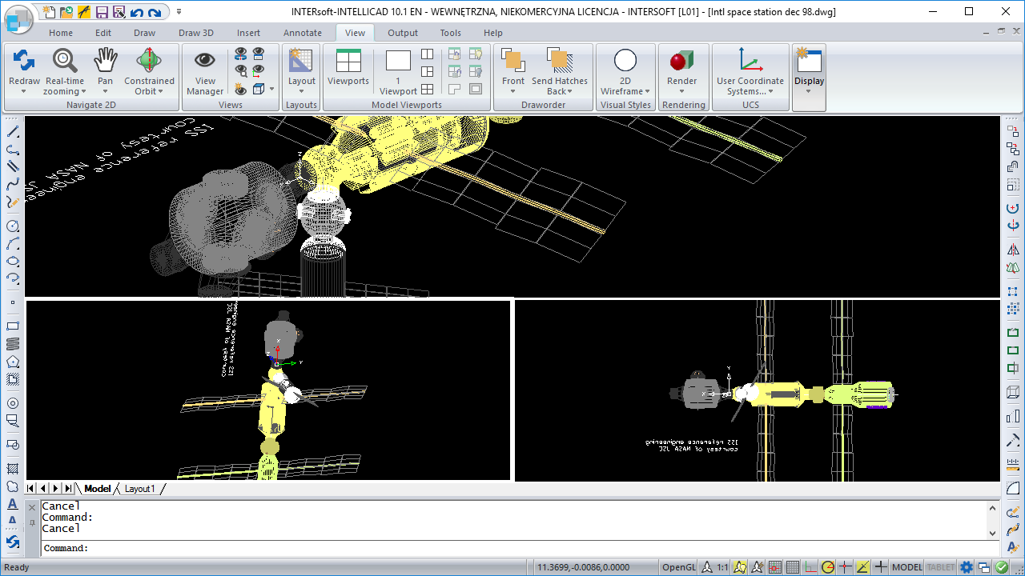Click the Redraw icon in Navigate 2D
The image size is (1025, 576).
(x=24, y=61)
